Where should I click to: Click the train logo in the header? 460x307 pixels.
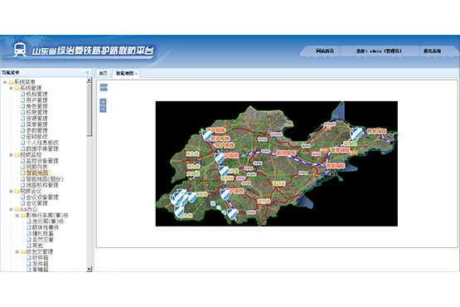20,50
